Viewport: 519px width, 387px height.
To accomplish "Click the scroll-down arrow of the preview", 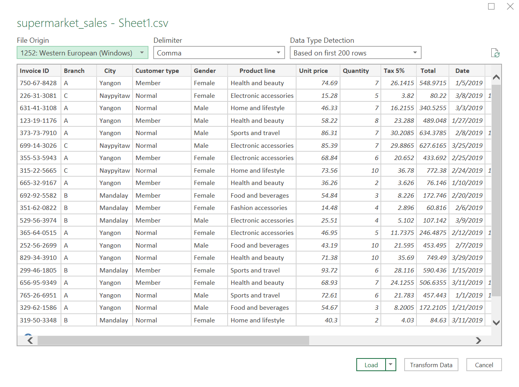I will [x=496, y=323].
